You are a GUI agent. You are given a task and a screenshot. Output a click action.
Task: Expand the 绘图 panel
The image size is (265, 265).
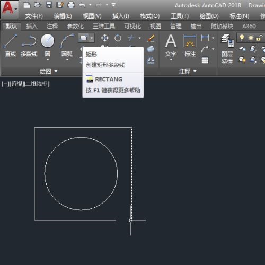pos(49,71)
